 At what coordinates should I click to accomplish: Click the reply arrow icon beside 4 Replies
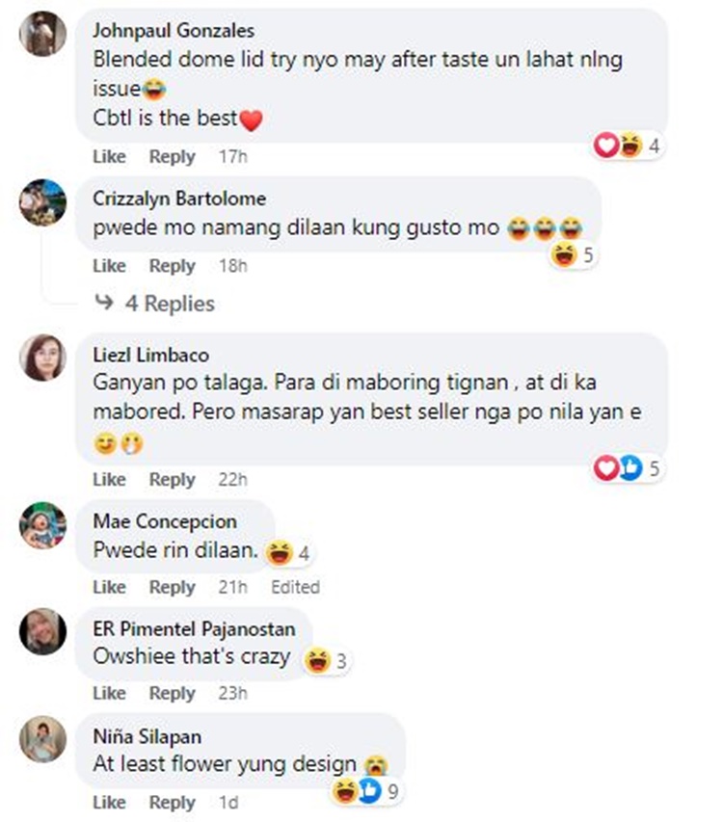tap(104, 302)
